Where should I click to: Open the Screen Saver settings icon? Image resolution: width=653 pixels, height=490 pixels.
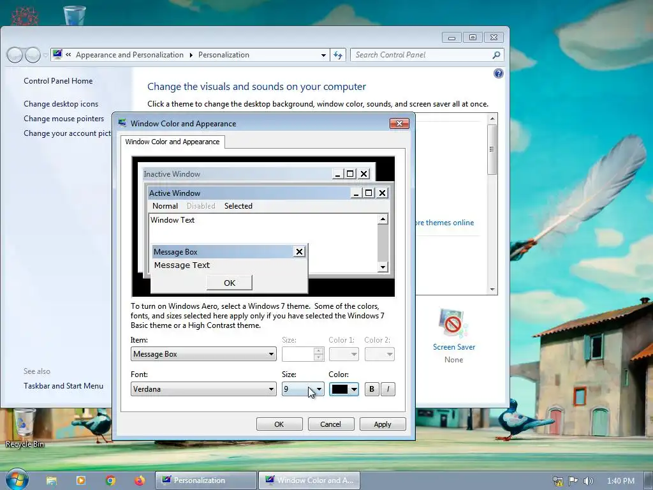tap(453, 323)
